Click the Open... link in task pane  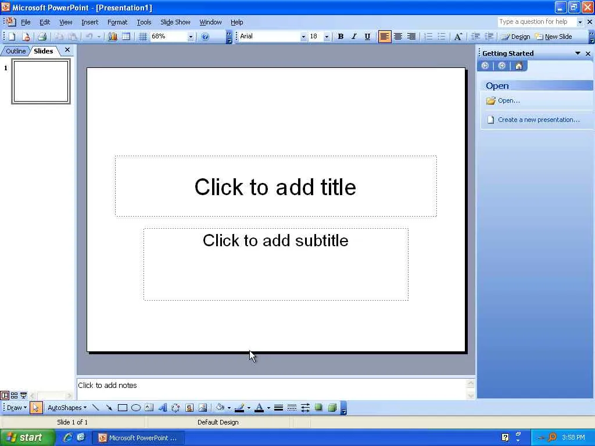(508, 100)
